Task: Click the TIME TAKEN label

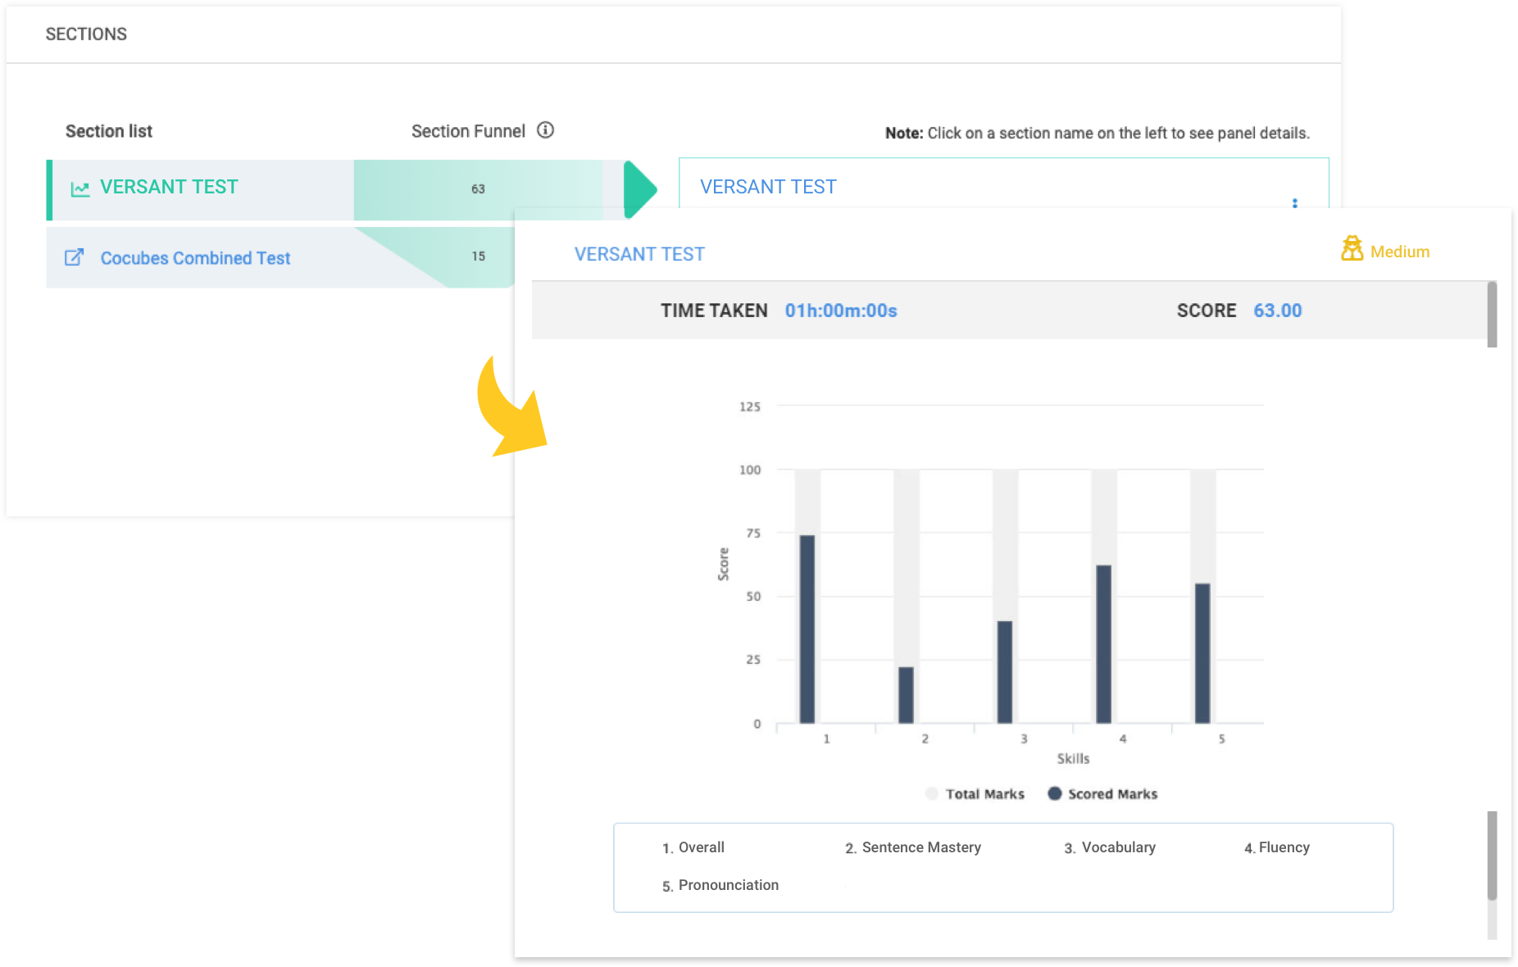Action: (714, 311)
